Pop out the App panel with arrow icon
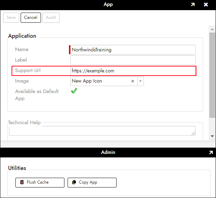Viewport: 216px width, 198px height. click(193, 5)
